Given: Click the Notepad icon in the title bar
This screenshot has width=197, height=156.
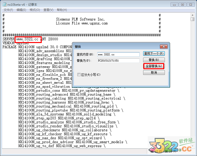Looking at the screenshot, I should pos(5,5).
